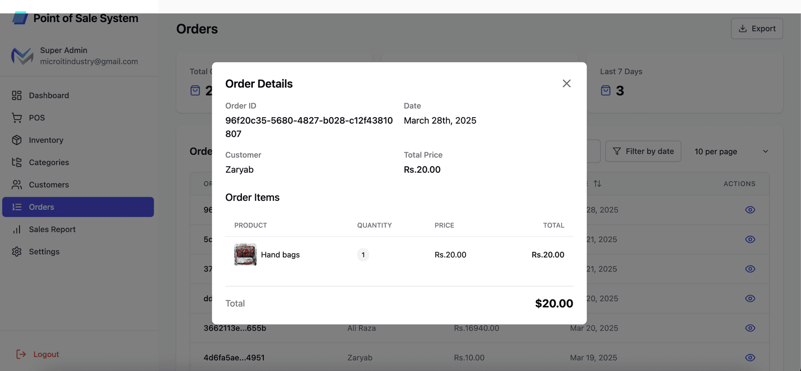View order dated Mar 28, 2025
The width and height of the screenshot is (801, 371).
coord(750,210)
